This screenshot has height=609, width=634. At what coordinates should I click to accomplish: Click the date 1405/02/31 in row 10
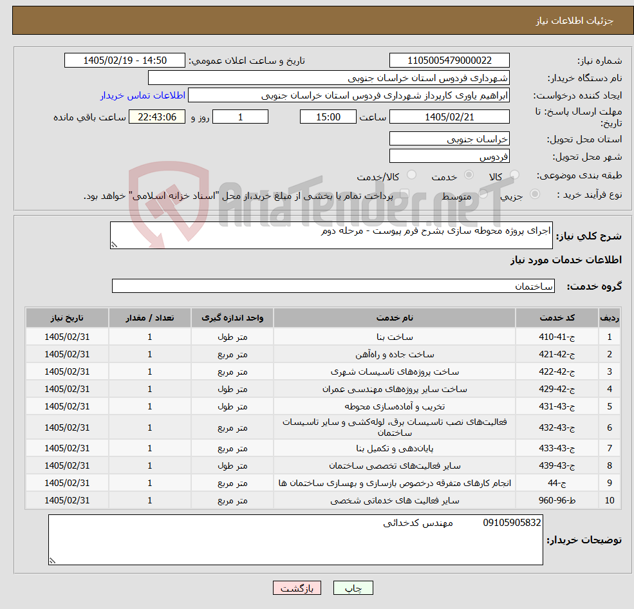(x=67, y=501)
